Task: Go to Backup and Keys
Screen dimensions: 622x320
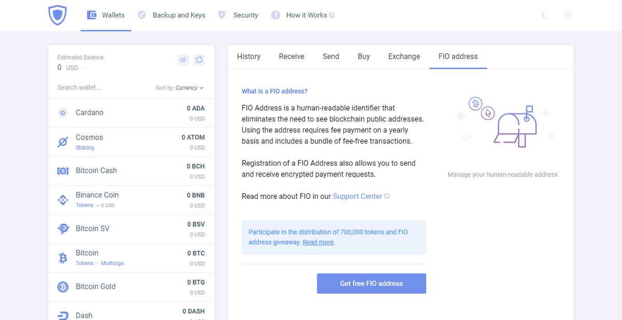Action: [x=179, y=15]
